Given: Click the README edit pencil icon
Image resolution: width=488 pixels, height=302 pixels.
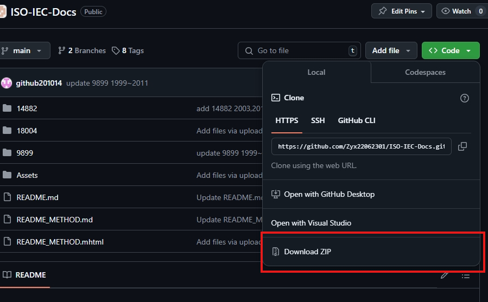Looking at the screenshot, I should 445,275.
